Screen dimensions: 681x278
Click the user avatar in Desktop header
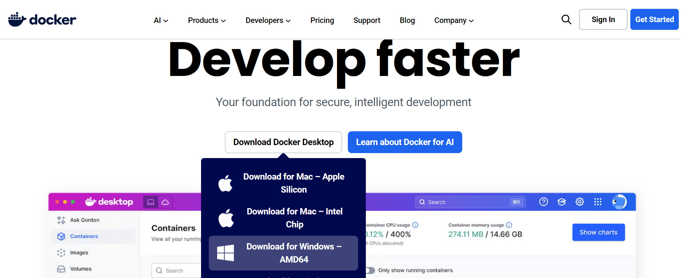[x=619, y=202]
